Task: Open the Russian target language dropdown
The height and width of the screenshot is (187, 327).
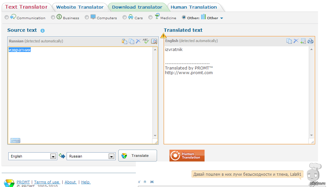Action: click(112, 156)
